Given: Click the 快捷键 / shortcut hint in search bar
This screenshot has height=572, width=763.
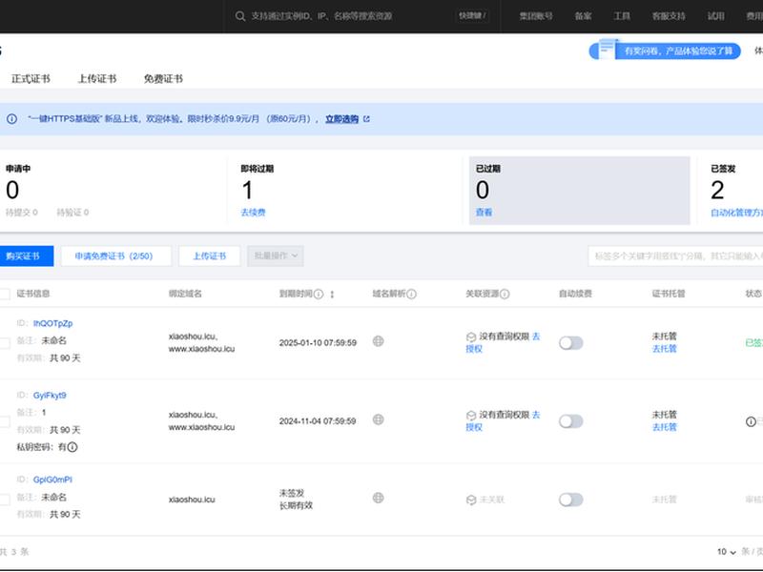Looking at the screenshot, I should (x=472, y=15).
